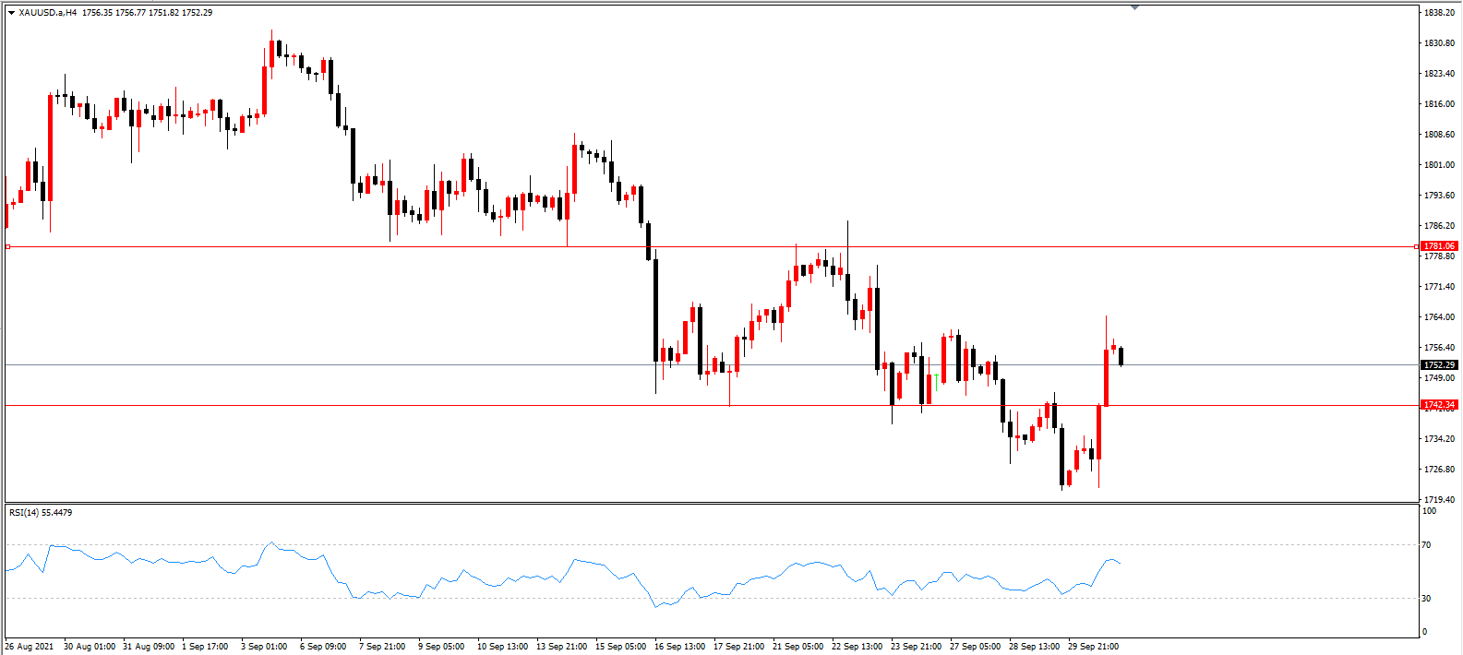Click the 1786.20 price scale value

[1440, 226]
